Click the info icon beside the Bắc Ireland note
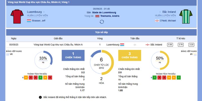Image resolution: width=202 pixels, height=101 pixels. coord(40,97)
